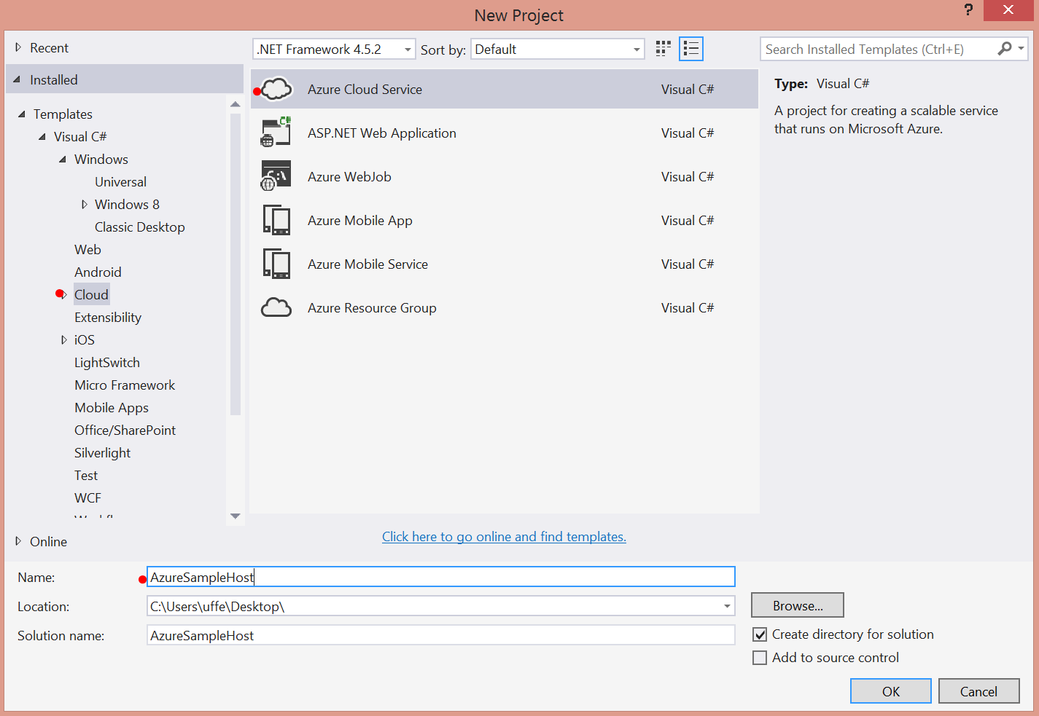Viewport: 1039px width, 716px height.
Task: Select the ASP.NET Web Application icon
Action: point(276,133)
